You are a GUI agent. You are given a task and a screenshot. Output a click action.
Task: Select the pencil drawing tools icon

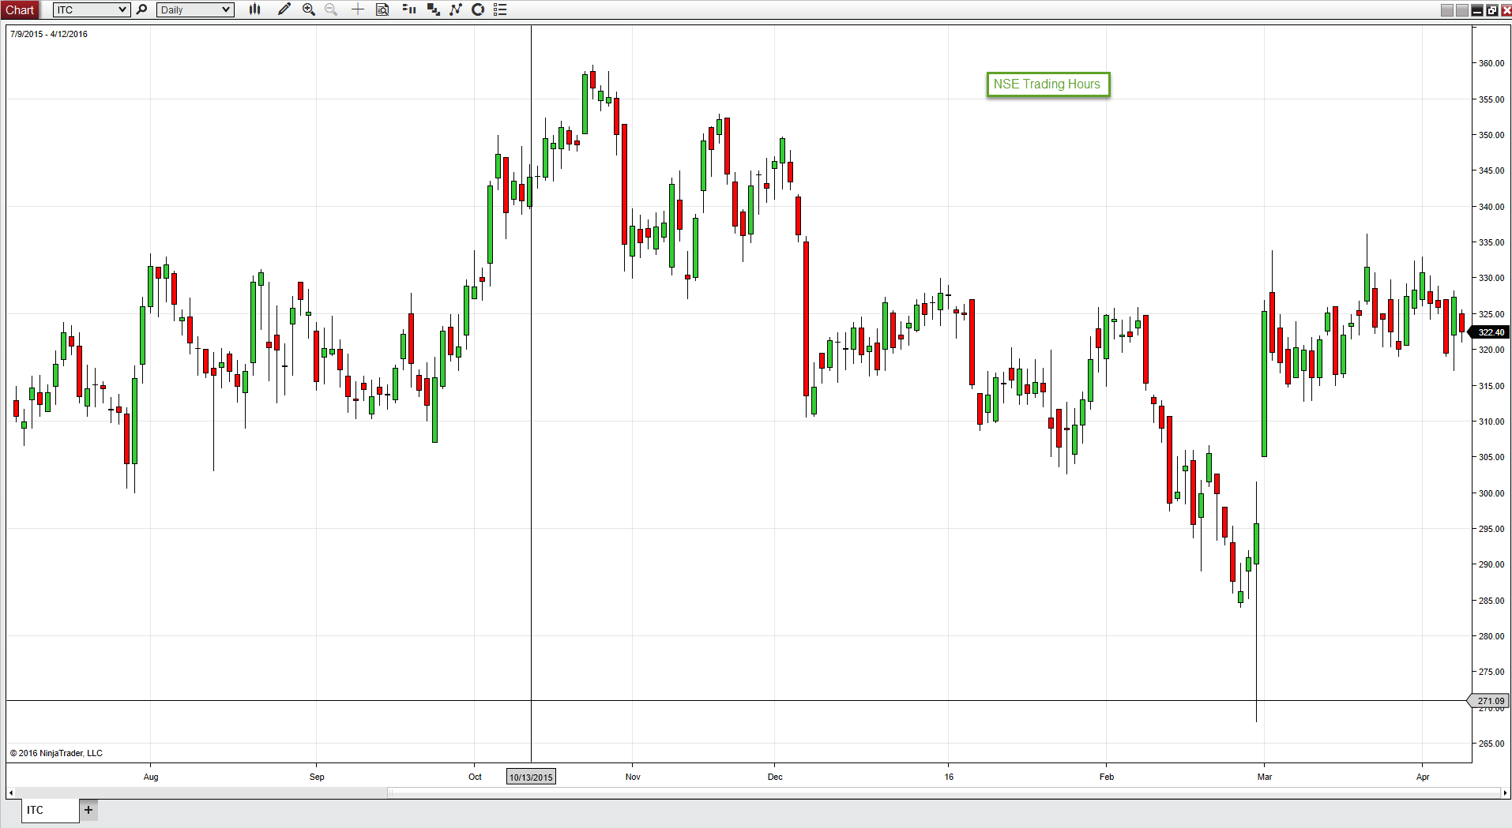tap(284, 9)
